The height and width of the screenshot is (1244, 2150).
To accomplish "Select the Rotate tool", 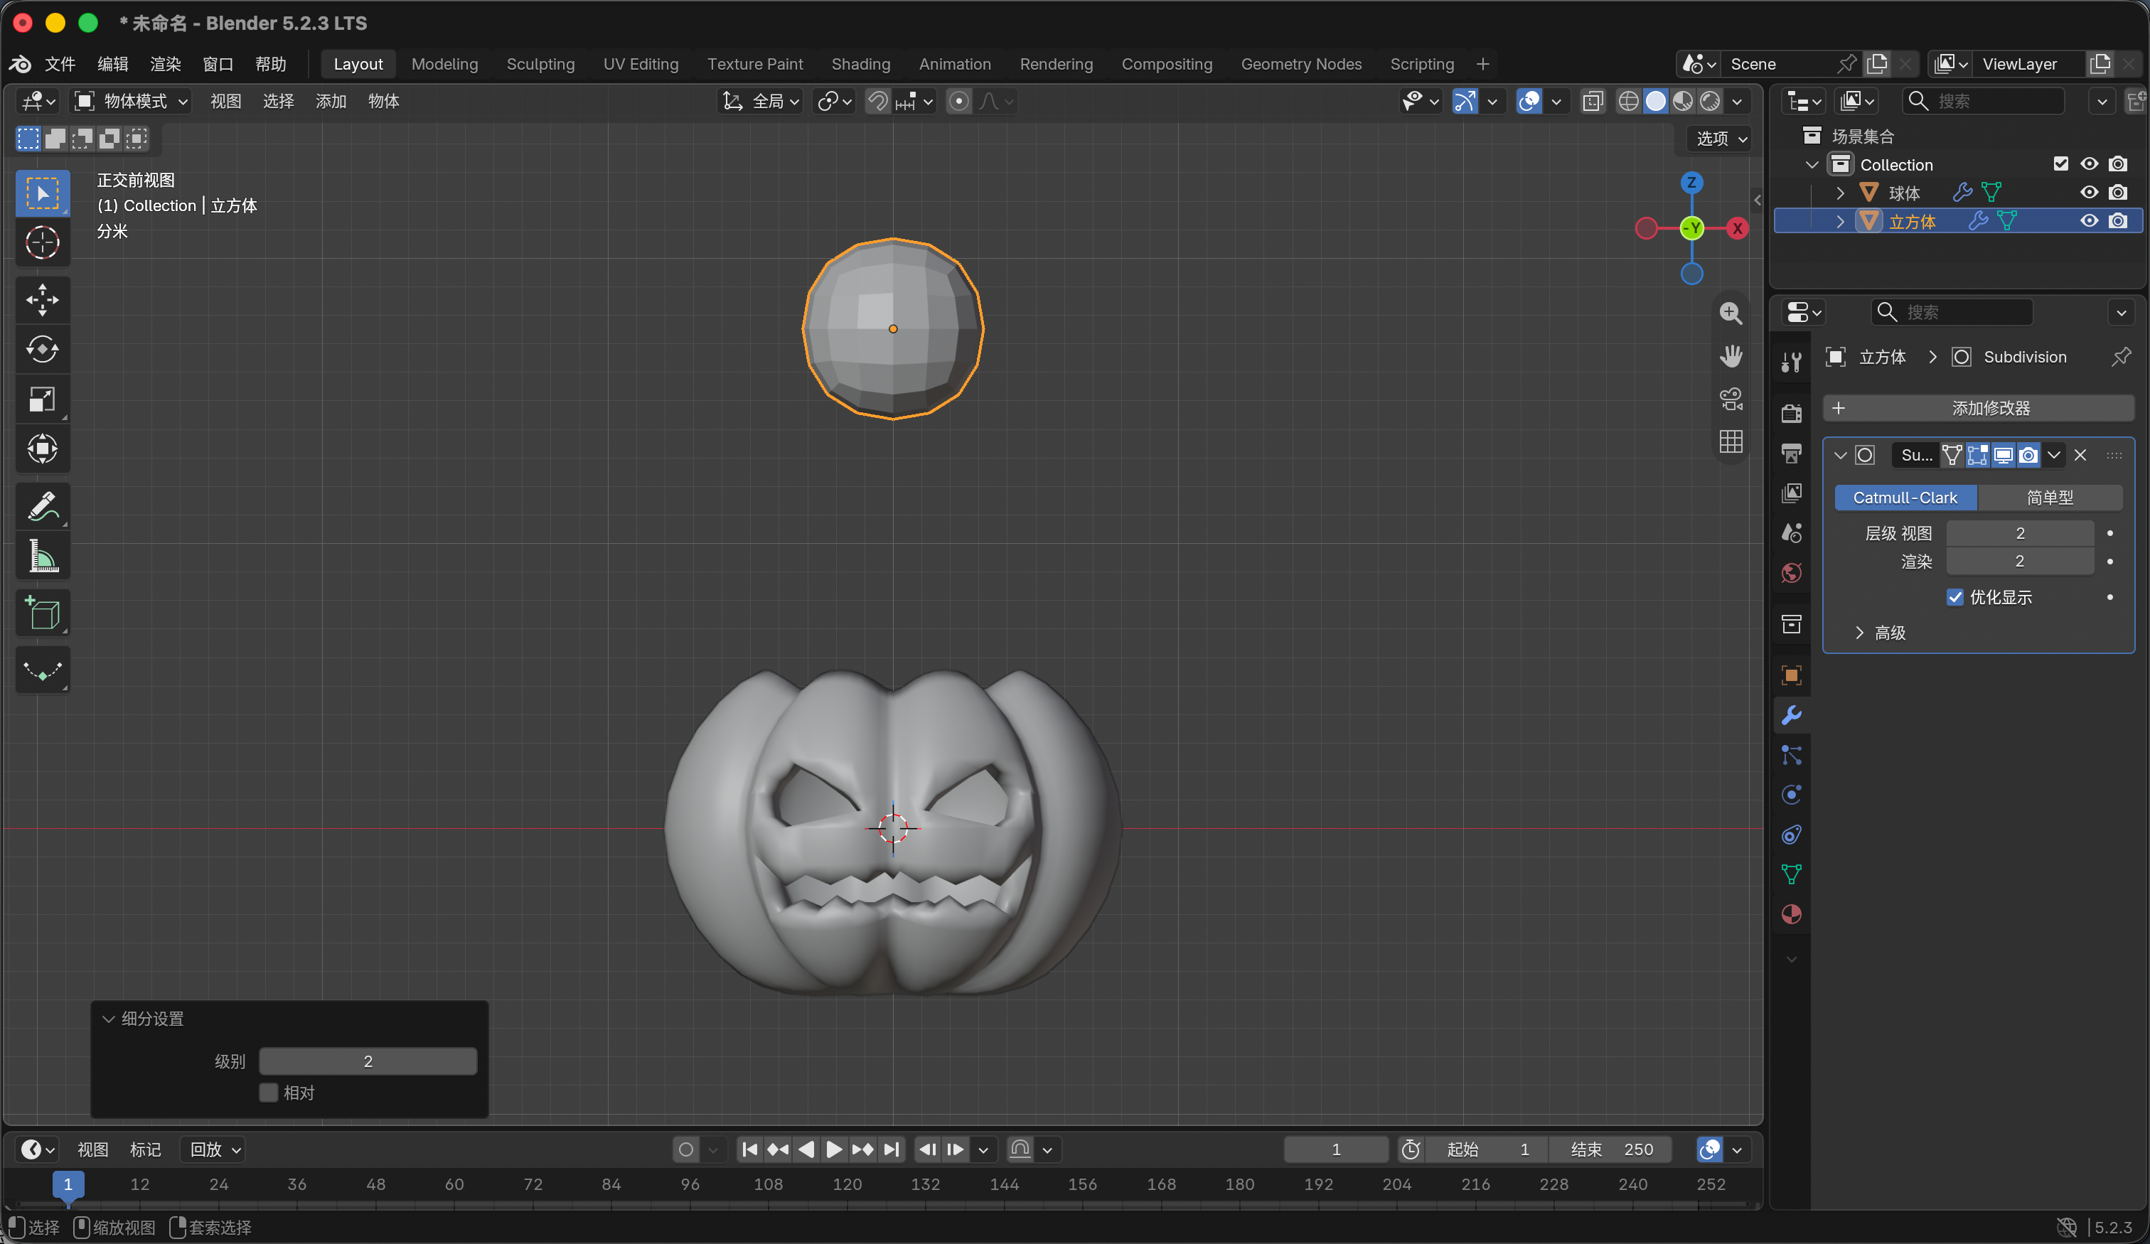I will (42, 349).
